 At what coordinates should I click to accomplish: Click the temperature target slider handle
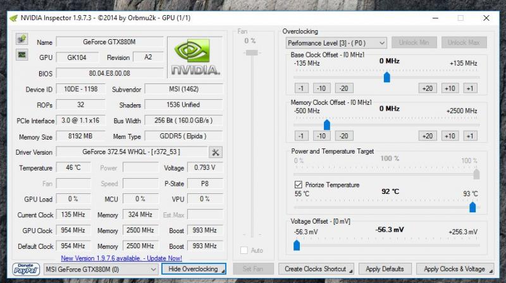(x=472, y=207)
